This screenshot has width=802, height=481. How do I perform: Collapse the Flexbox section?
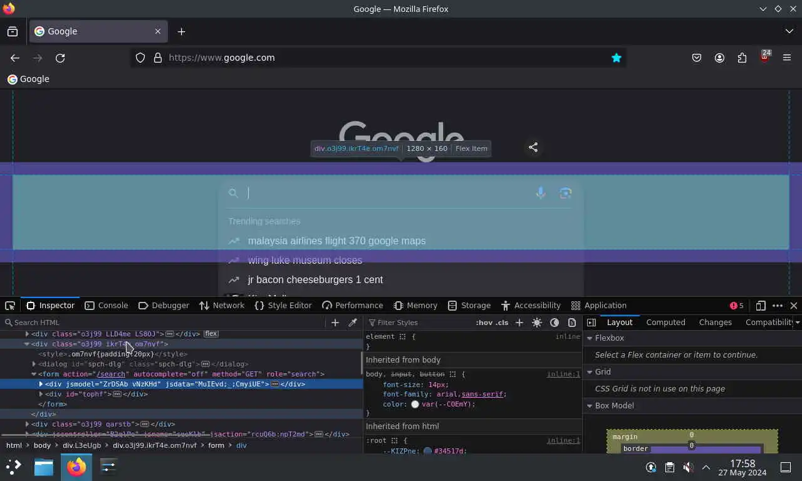(590, 338)
